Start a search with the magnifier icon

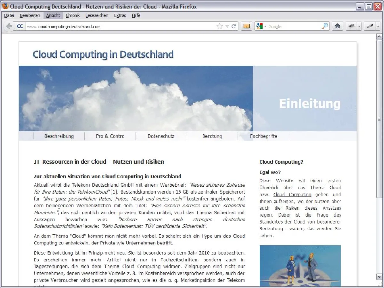(325, 26)
